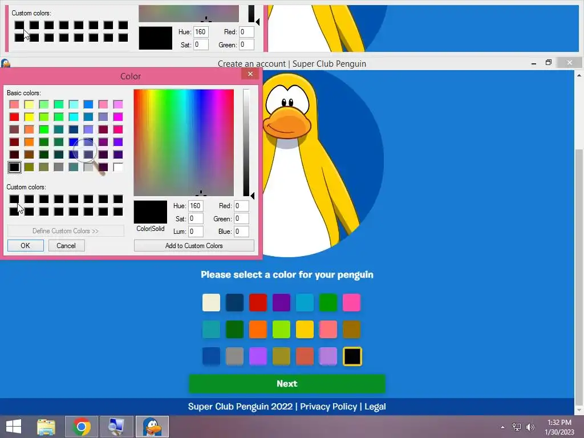Choose the salmon pink penguin color
The height and width of the screenshot is (438, 584).
328,329
